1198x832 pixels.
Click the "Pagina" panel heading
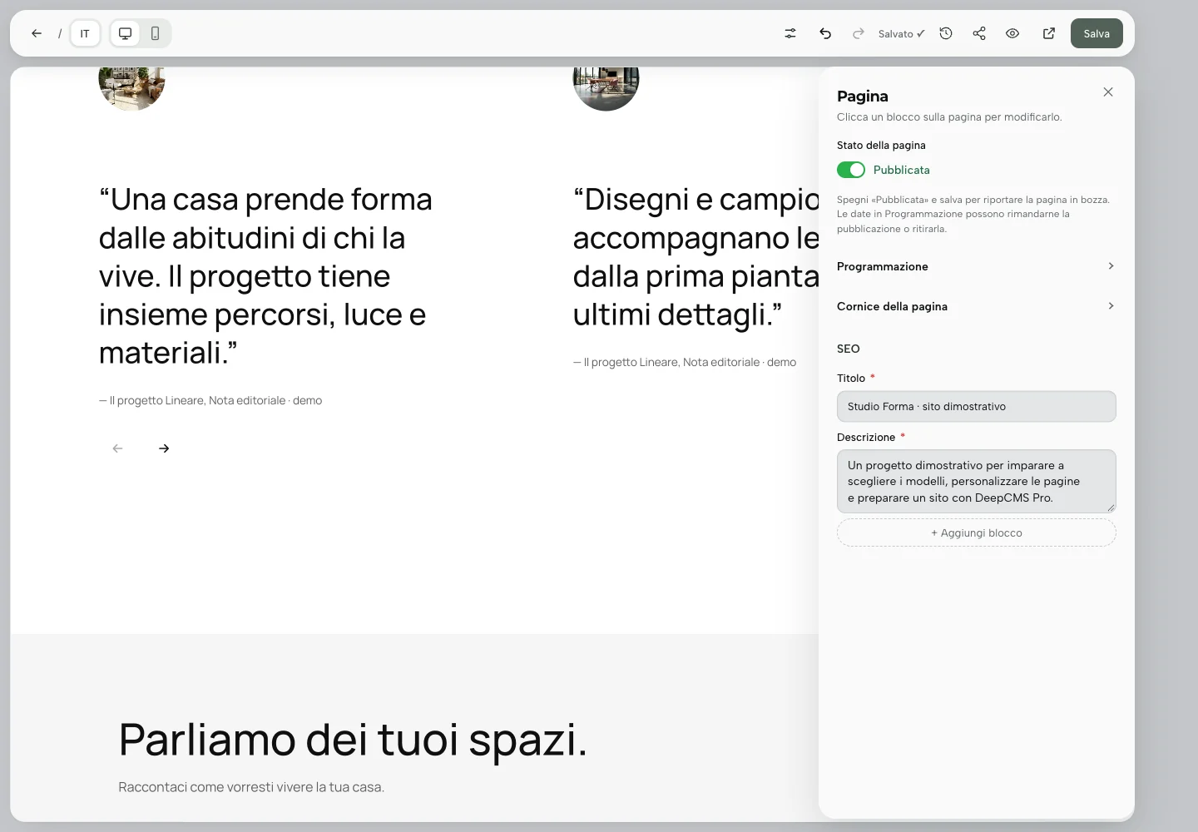[x=863, y=97]
